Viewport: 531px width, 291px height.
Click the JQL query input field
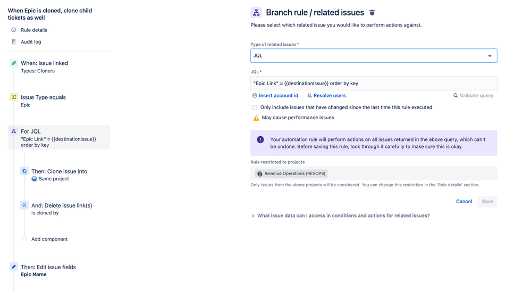tap(374, 84)
